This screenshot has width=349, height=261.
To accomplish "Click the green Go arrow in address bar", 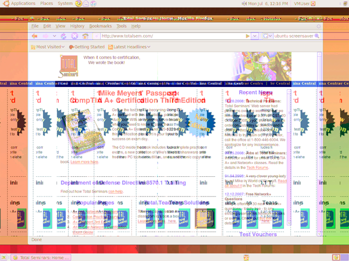I will [x=248, y=36].
